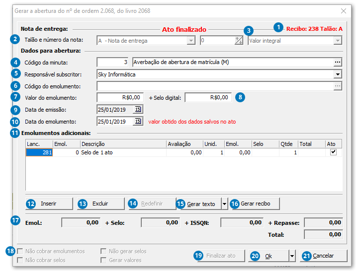Image resolution: width=358 pixels, height=273 pixels.
Task: Click the ellipsis button beside Código do emolumento
Action: coord(338,86)
